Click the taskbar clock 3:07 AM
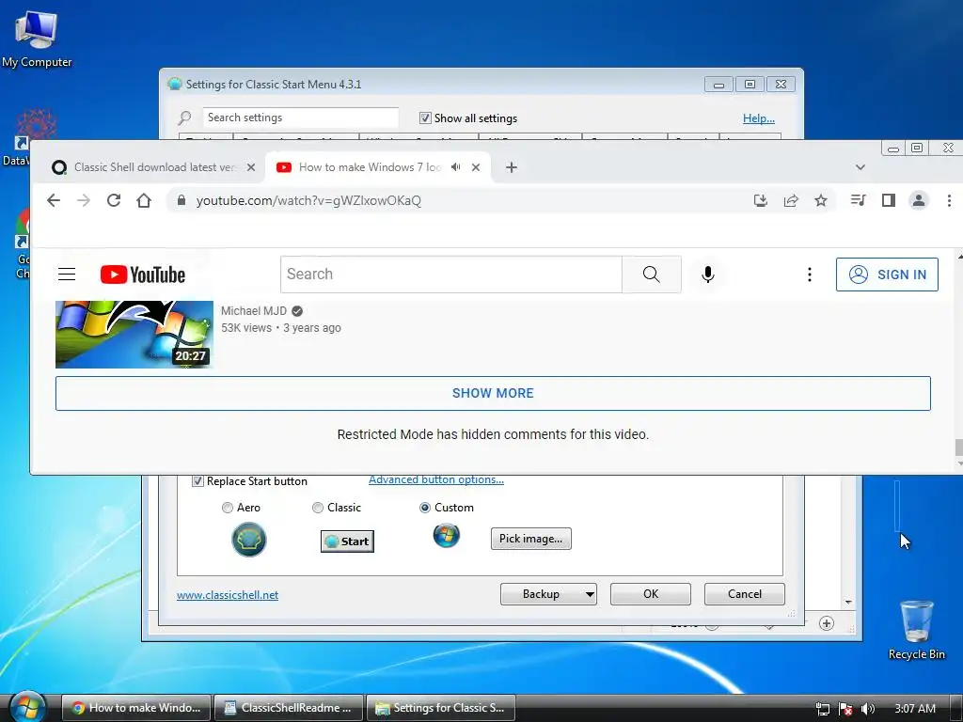Image resolution: width=963 pixels, height=722 pixels. 914,709
